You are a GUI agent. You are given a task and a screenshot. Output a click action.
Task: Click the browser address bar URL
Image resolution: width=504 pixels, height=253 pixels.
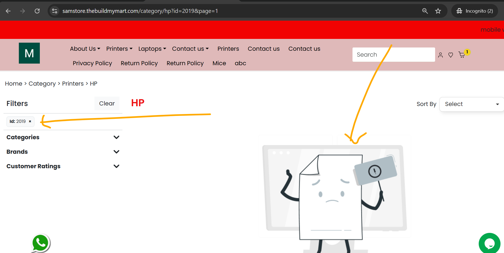(140, 11)
